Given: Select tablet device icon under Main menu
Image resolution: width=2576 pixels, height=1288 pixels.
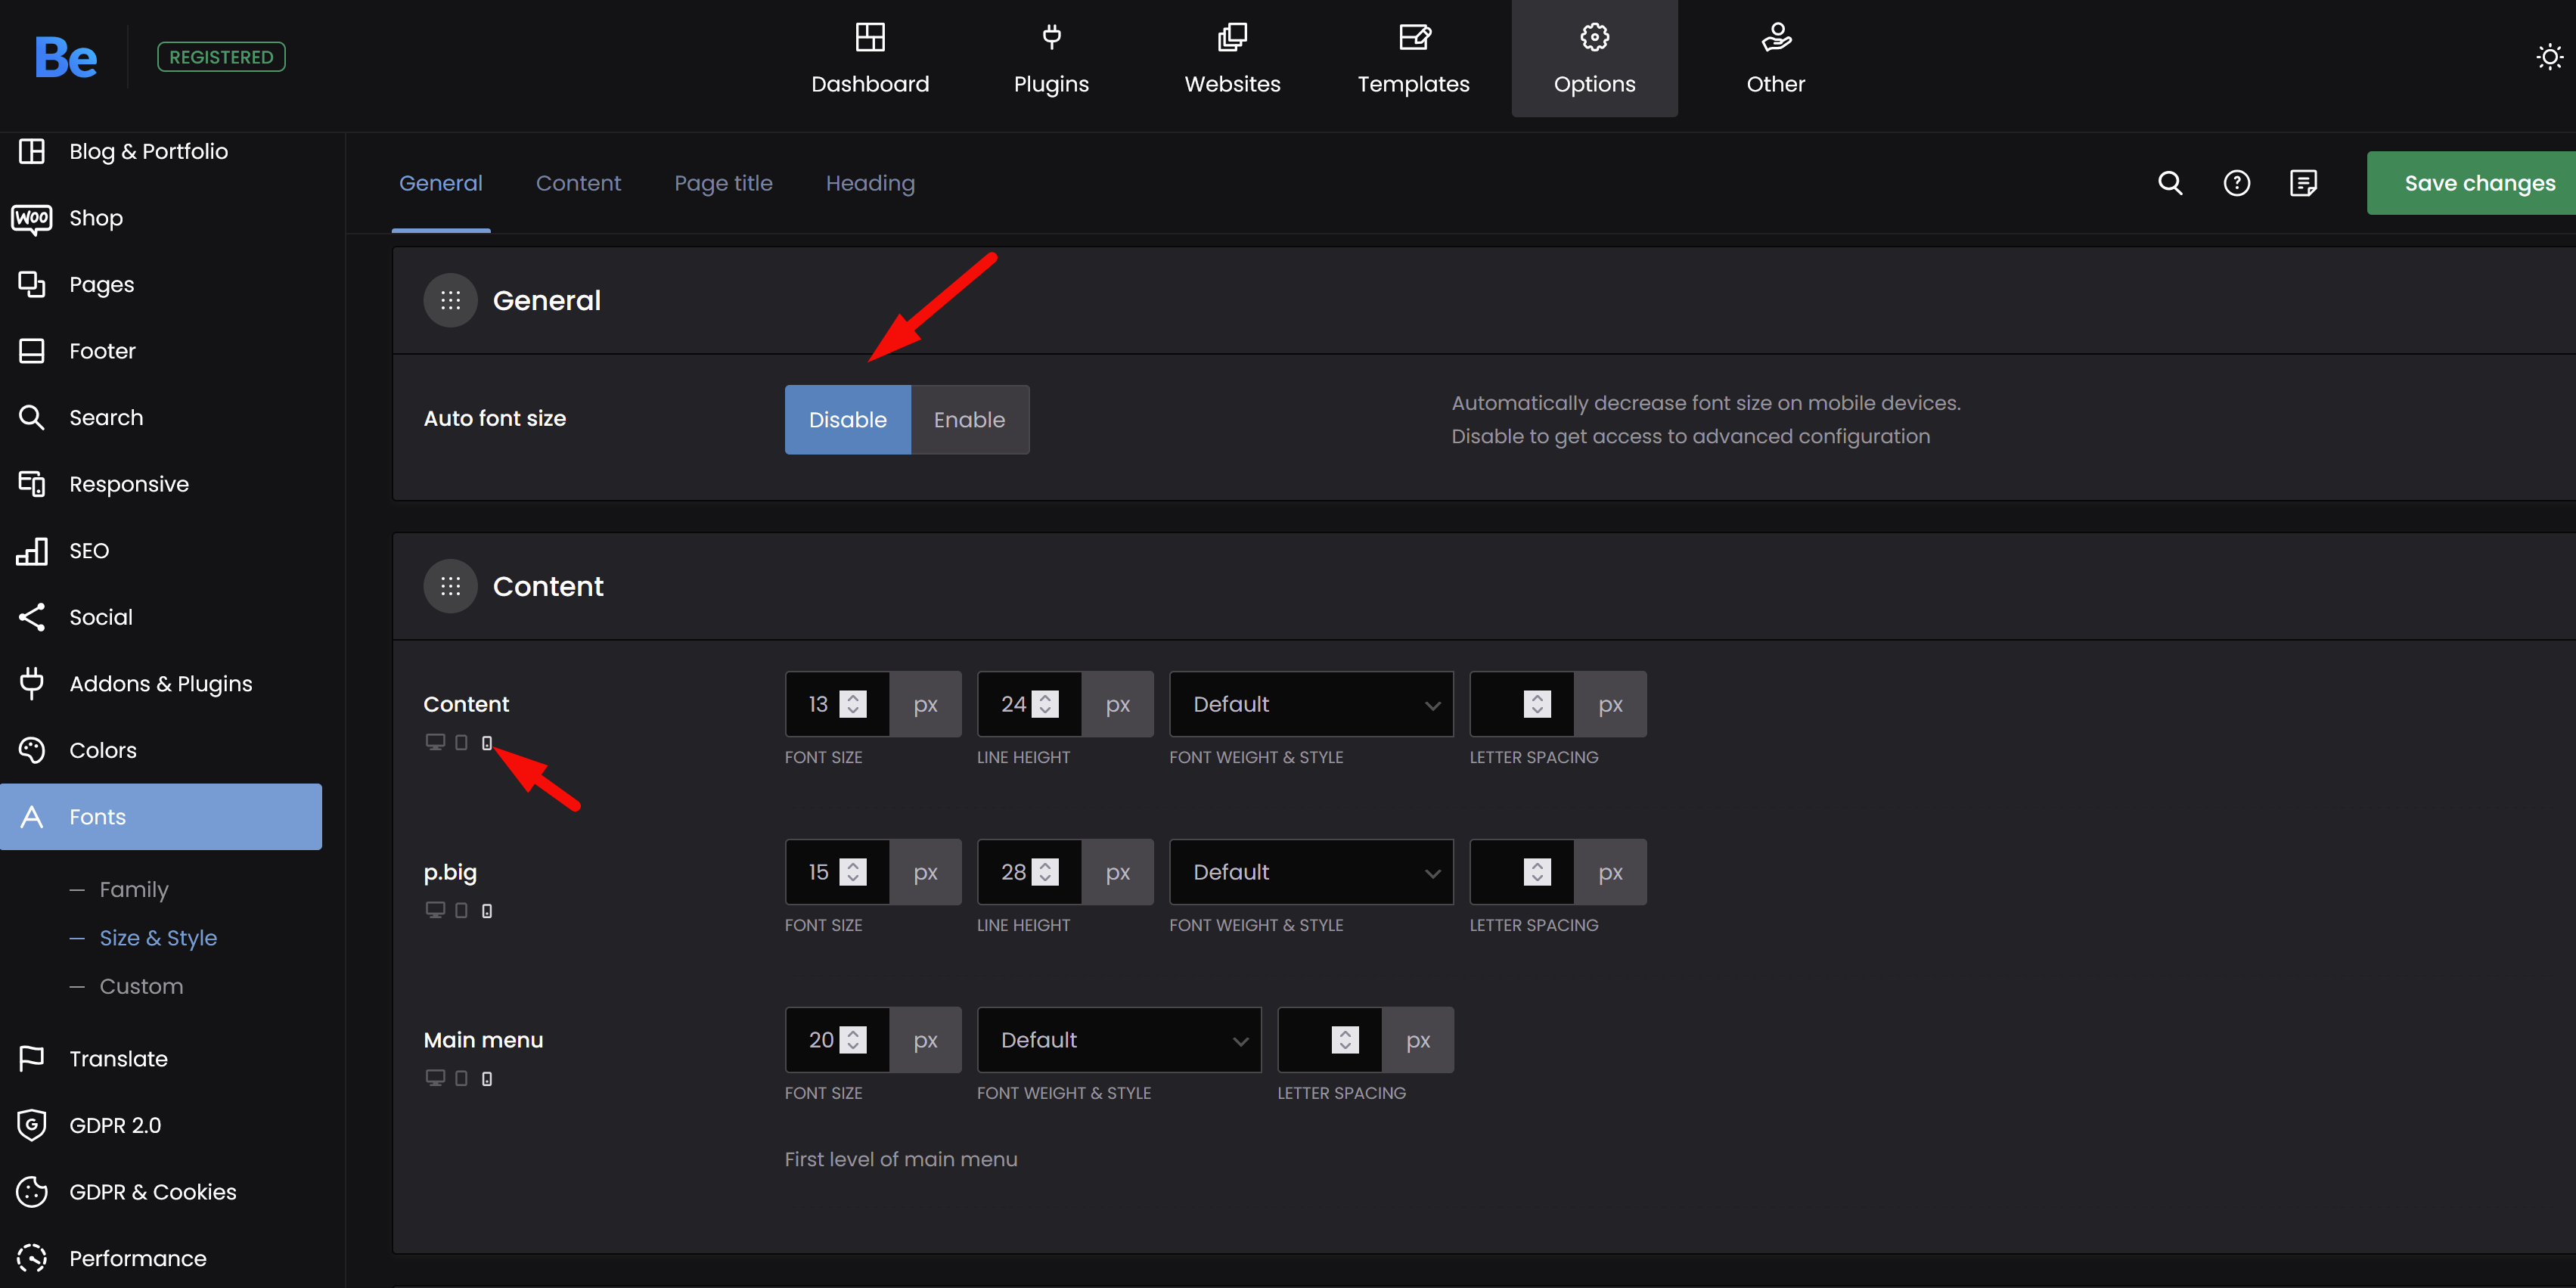Looking at the screenshot, I should (x=461, y=1078).
